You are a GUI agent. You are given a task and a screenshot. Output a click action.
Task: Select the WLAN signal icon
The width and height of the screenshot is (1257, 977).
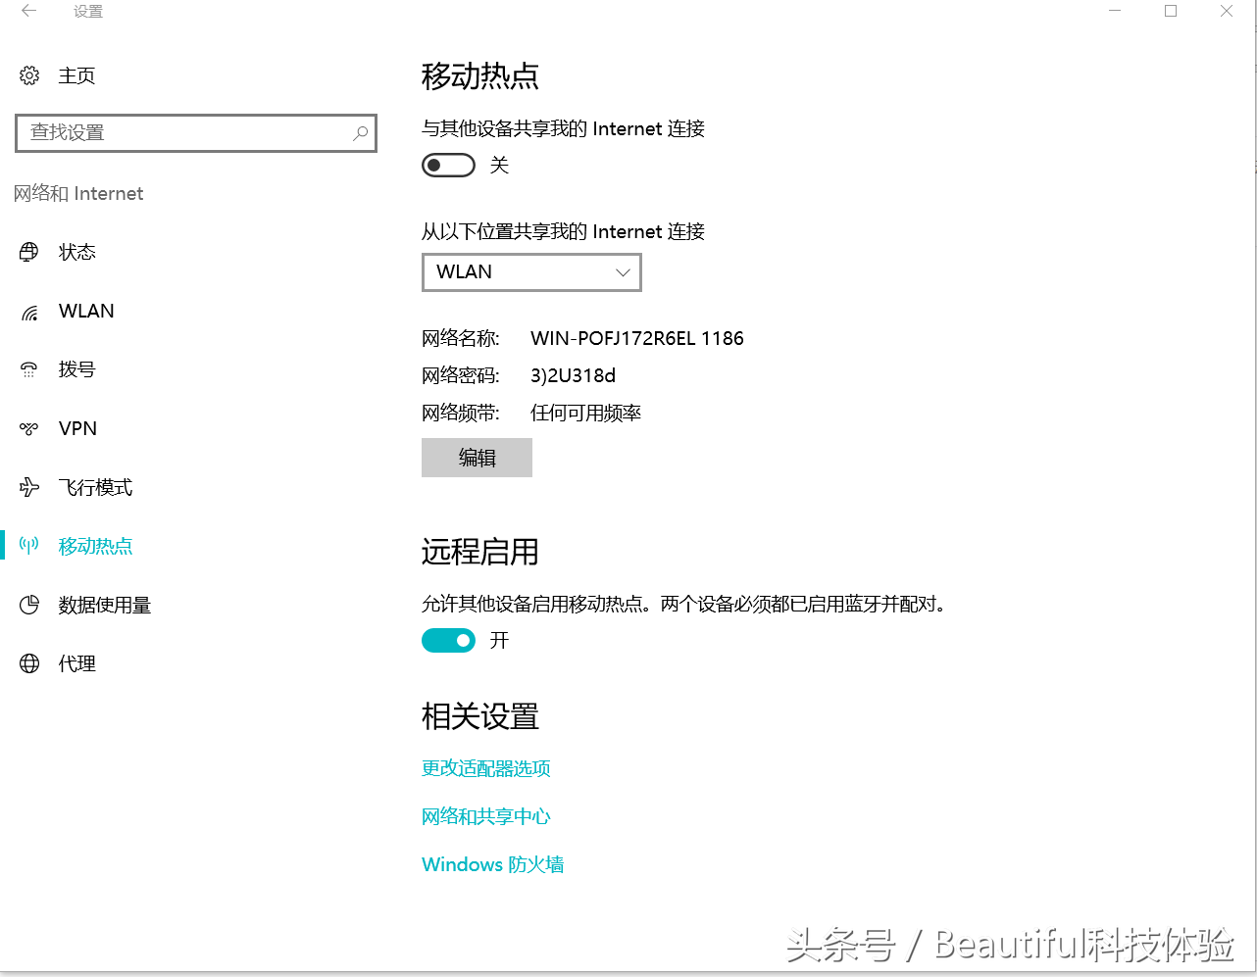29,312
